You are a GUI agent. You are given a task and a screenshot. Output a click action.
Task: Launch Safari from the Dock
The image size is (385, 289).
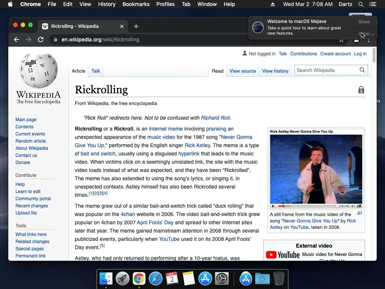[x=155, y=279]
